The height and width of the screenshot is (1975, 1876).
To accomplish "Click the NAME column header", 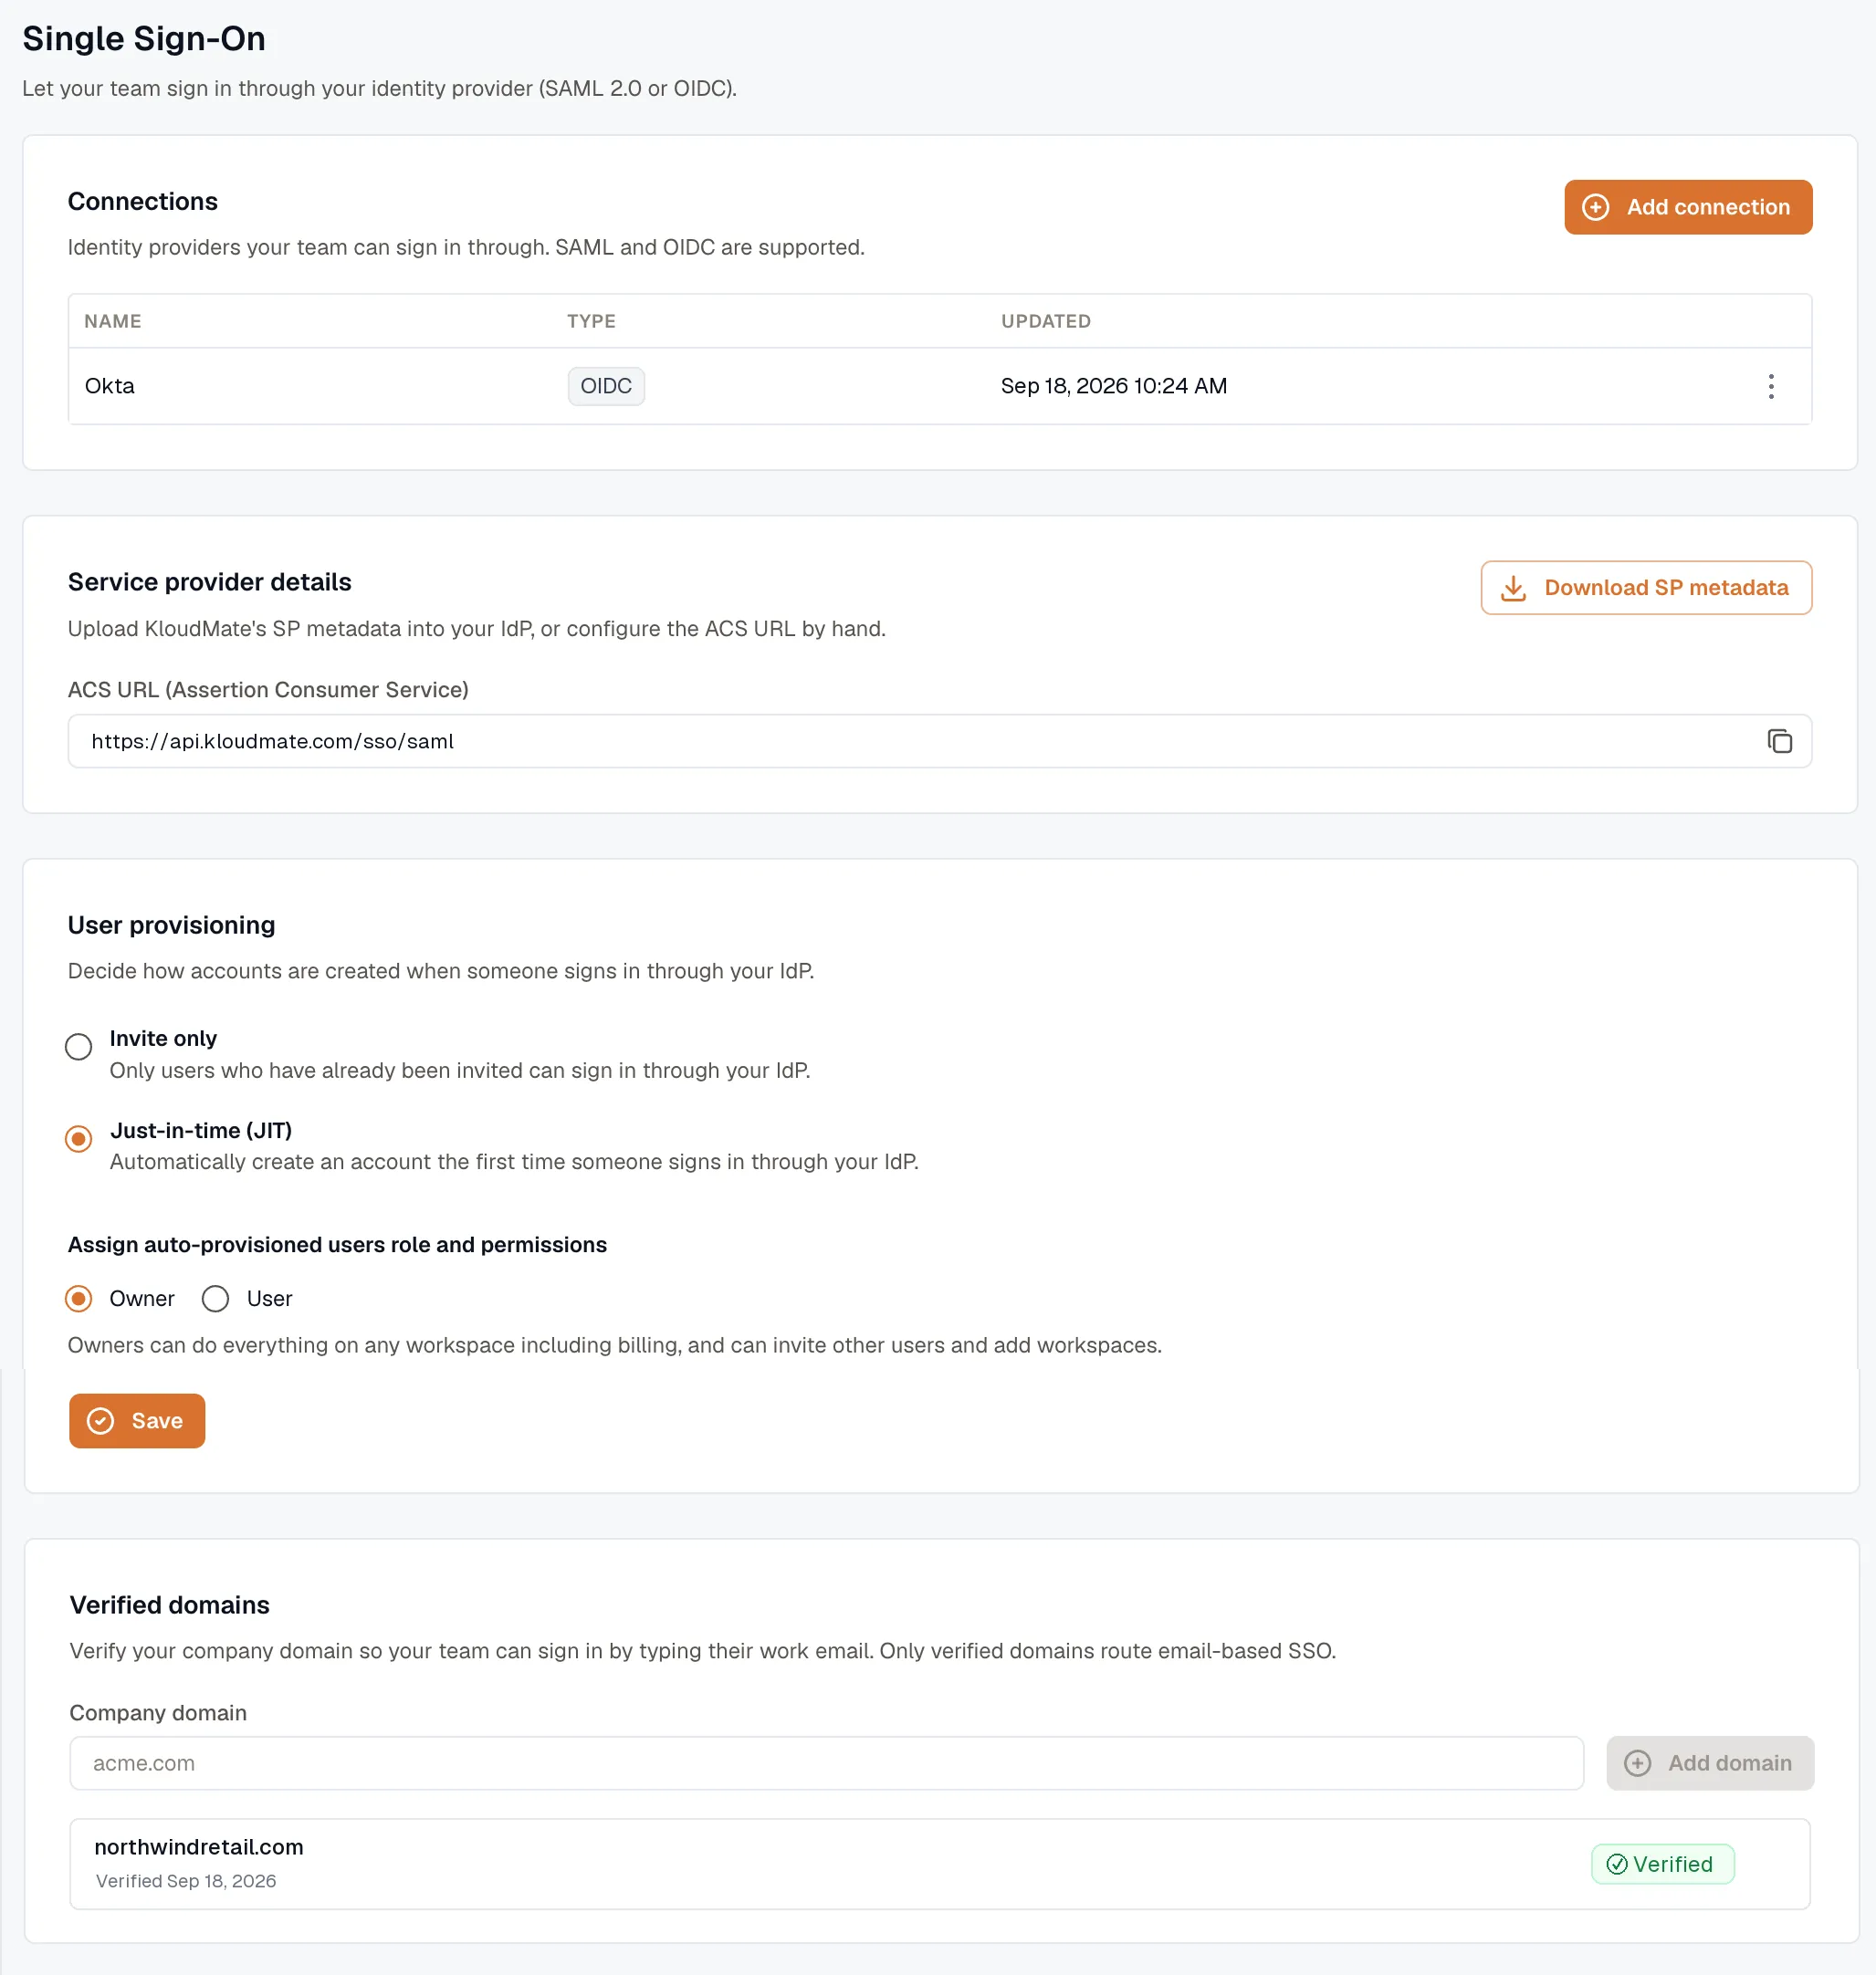I will pyautogui.click(x=113, y=321).
